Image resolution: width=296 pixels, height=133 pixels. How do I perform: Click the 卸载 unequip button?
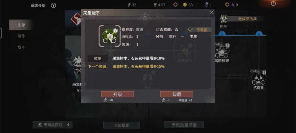(176, 94)
